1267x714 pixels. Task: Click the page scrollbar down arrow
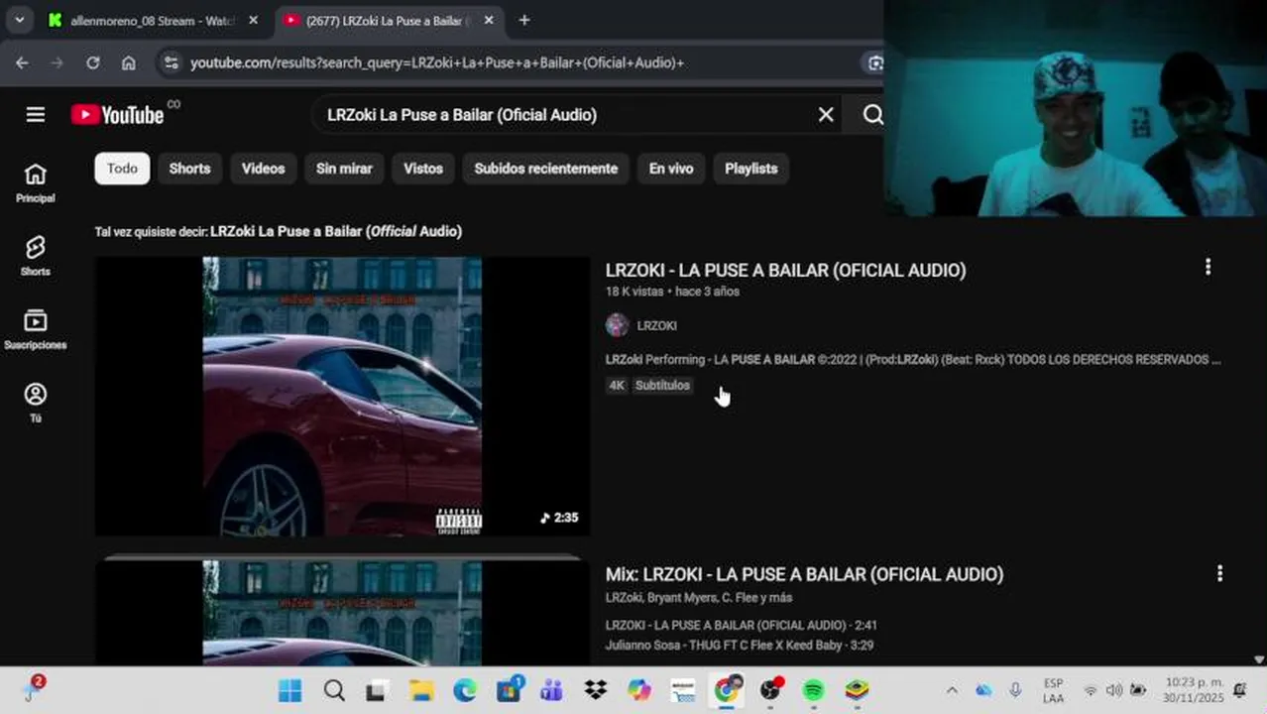pyautogui.click(x=1259, y=659)
